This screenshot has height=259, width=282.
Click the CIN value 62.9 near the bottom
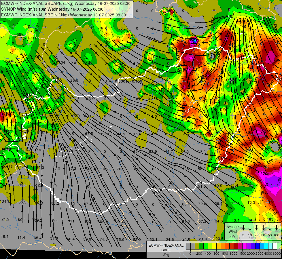coord(137,239)
